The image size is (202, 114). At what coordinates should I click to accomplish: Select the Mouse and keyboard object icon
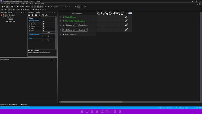click(x=118, y=13)
